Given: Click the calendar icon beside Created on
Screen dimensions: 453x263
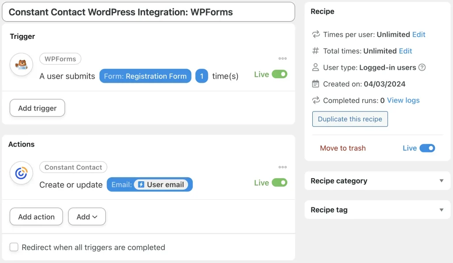Looking at the screenshot, I should pos(315,84).
